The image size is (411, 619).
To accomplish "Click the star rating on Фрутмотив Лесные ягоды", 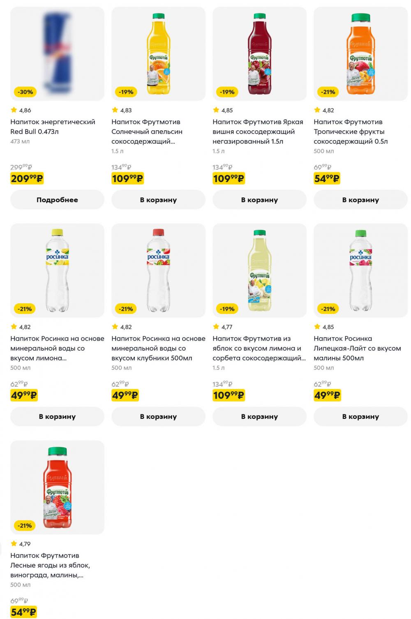I will coord(13,543).
